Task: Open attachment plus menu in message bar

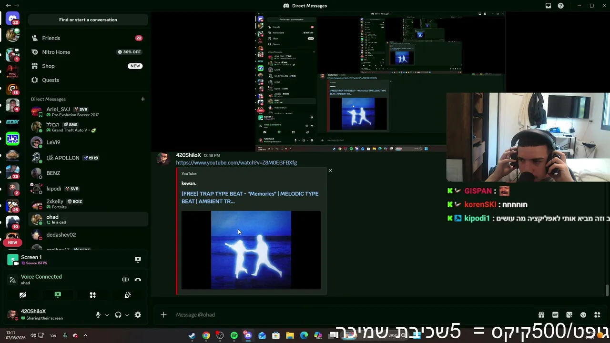Action: pyautogui.click(x=163, y=315)
